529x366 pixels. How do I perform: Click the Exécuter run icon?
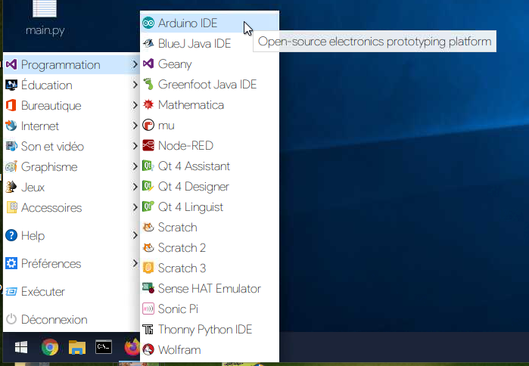(x=11, y=292)
